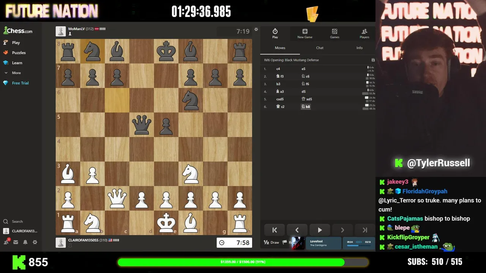Image resolution: width=486 pixels, height=273 pixels.
Task: Open the opening book icon
Action: pos(373,60)
